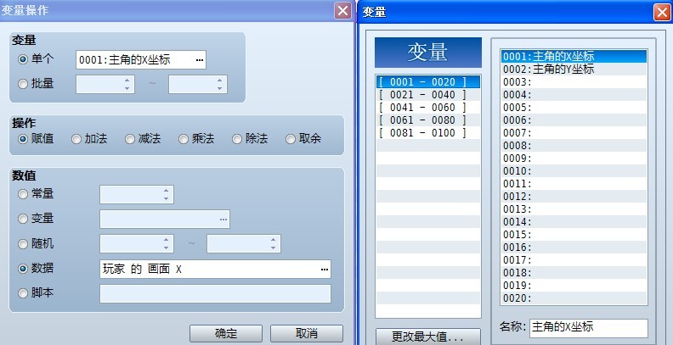Viewport: 673px width, 345px height.
Task: Select empty variable 0009:
Action: point(574,159)
